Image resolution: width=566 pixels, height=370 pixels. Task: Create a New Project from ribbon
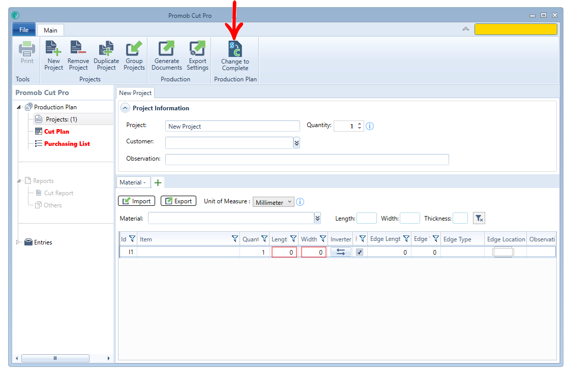[53, 55]
